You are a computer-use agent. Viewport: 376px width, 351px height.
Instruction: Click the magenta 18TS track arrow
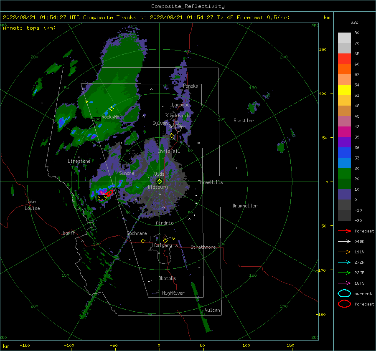point(344,283)
